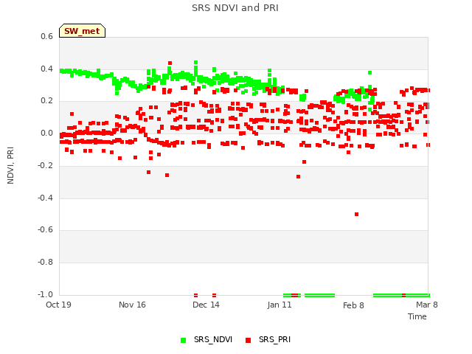Click the -1.0 y-axis tick value
472x354 pixels.
[x=45, y=294]
